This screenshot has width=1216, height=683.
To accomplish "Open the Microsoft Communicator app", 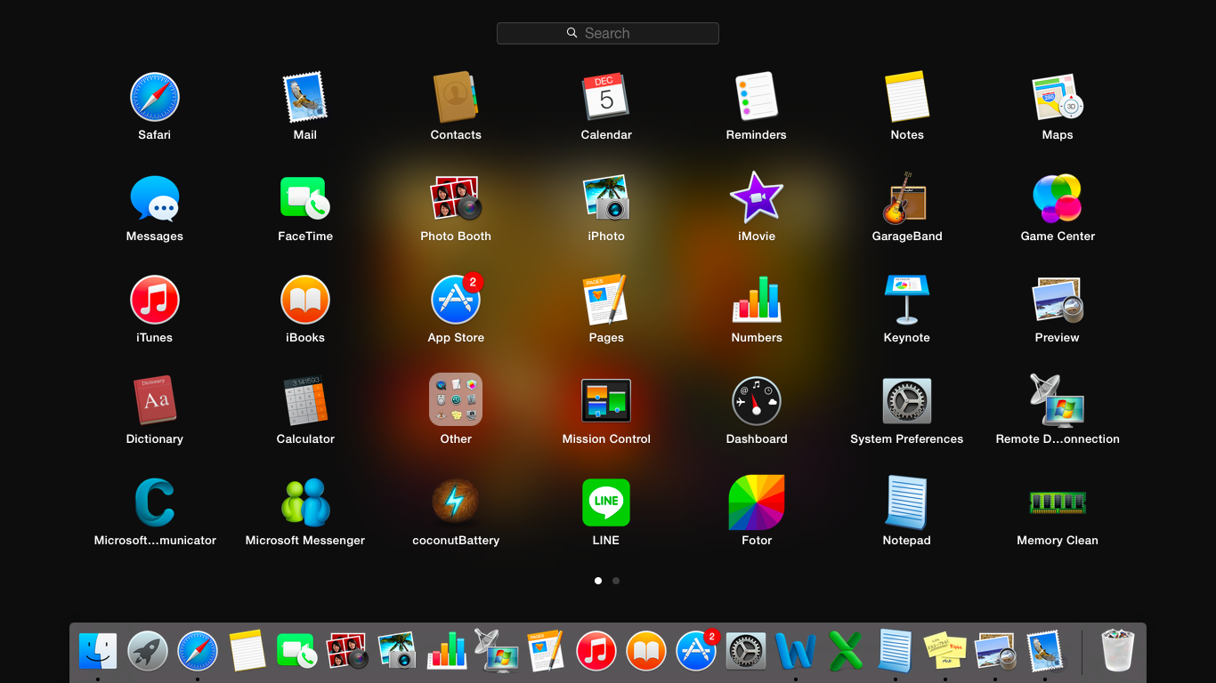I will coord(155,502).
